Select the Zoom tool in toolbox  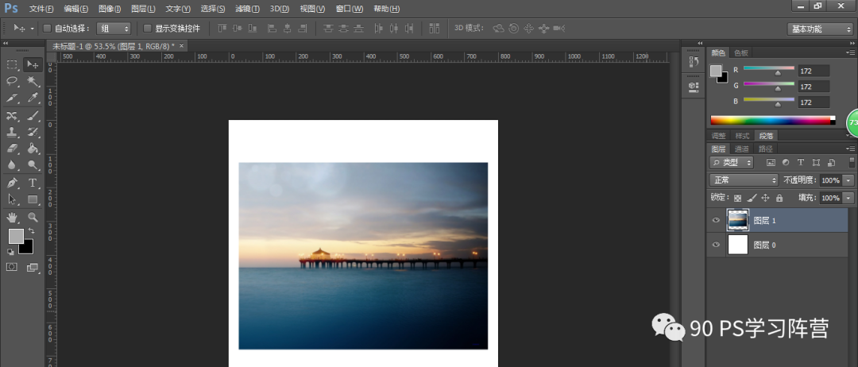33,217
